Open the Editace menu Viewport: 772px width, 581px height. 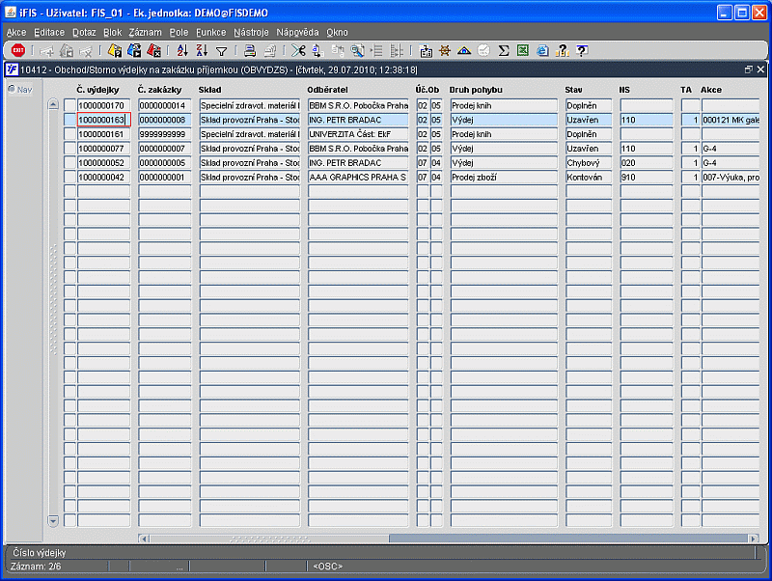pos(49,32)
